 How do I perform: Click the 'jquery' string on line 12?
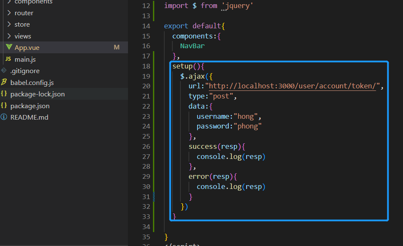click(x=237, y=5)
